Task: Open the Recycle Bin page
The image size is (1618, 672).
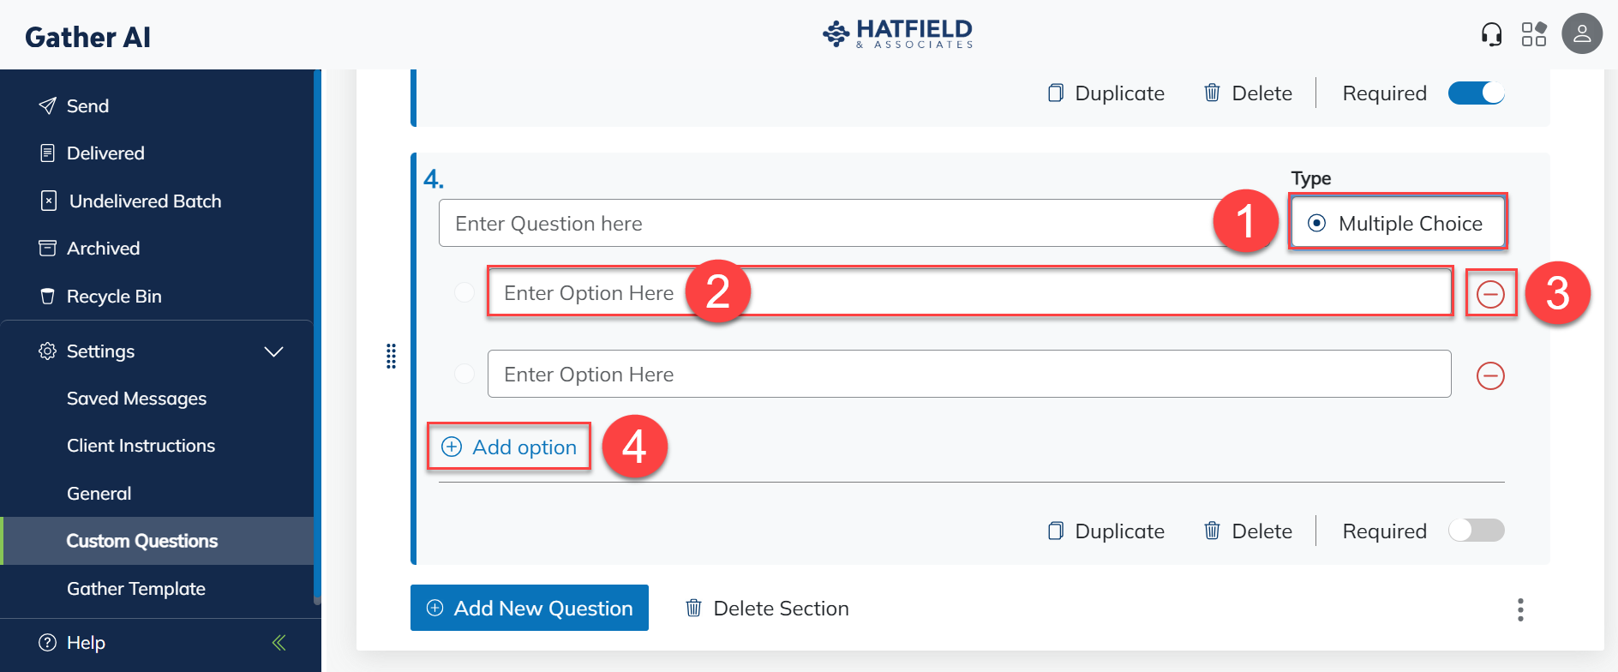Action: point(114,297)
